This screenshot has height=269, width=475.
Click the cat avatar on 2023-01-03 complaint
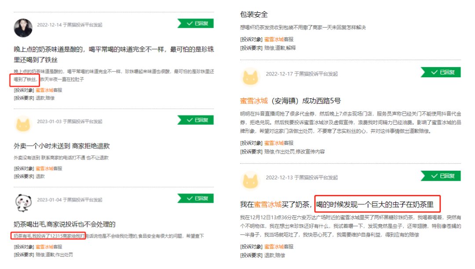pos(23,124)
